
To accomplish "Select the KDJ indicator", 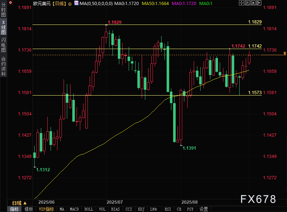I will click(x=141, y=209).
